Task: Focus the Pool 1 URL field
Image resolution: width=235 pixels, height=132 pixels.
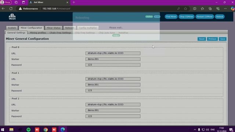Action: 113,79
